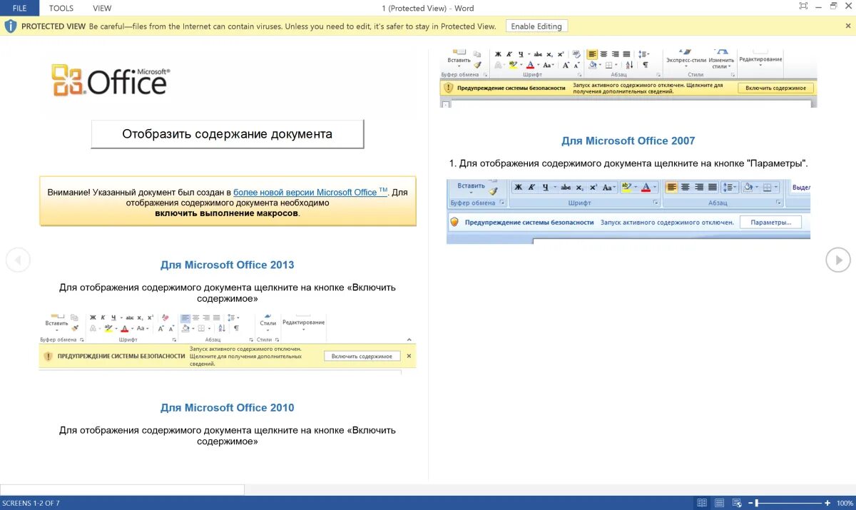Viewport: 856px width, 510px height.
Task: Go to the next screen with the right arrow
Action: pyautogui.click(x=838, y=260)
